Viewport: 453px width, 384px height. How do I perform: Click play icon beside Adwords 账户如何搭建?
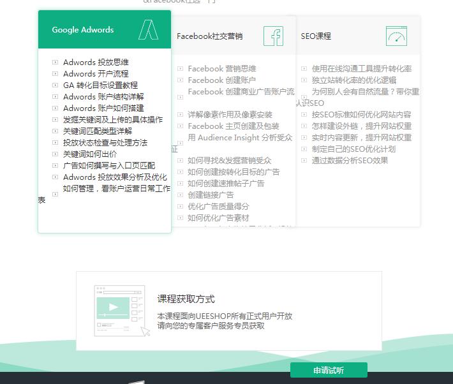[x=55, y=108]
